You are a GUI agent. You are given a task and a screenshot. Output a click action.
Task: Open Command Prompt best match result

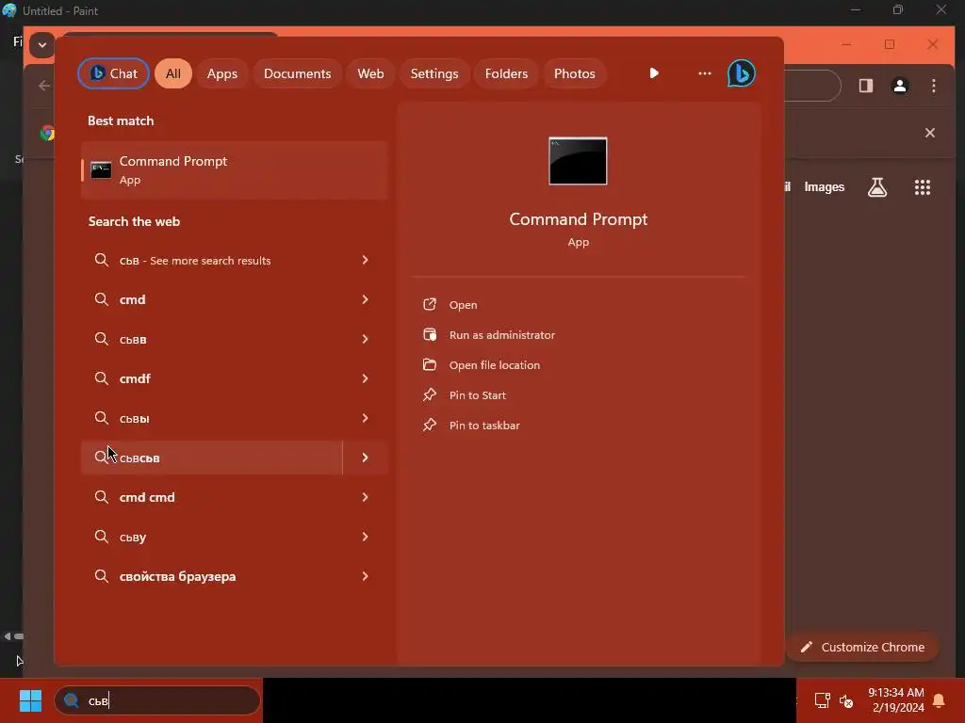234,170
